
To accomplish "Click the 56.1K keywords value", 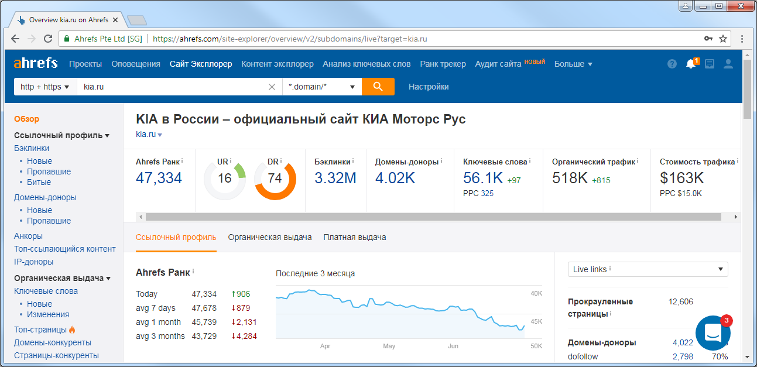I will 483,178.
